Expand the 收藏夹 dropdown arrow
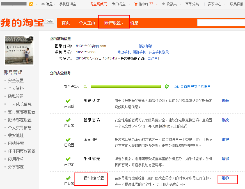 tap(180, 4)
